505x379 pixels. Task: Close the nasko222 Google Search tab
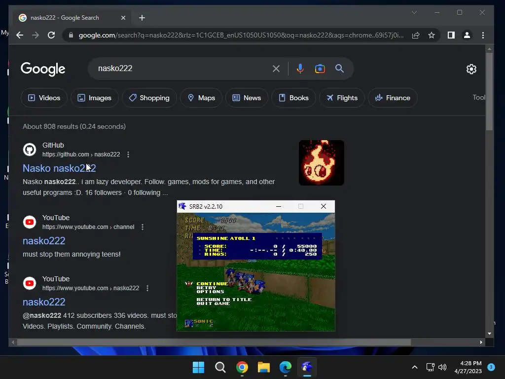point(123,18)
